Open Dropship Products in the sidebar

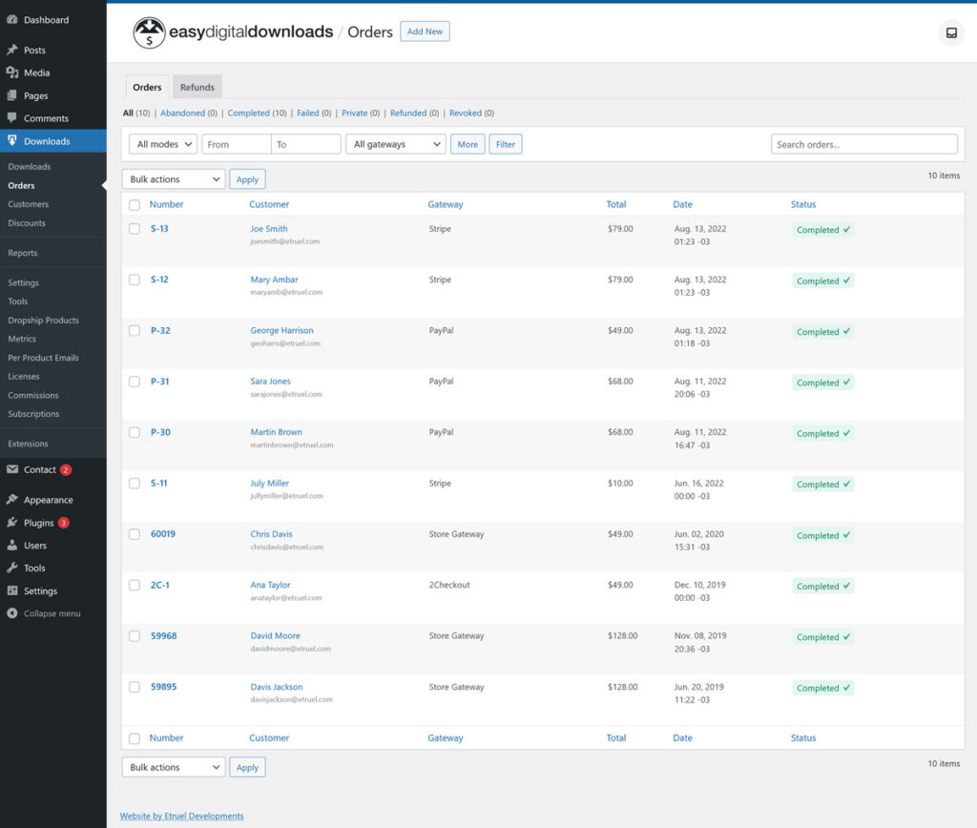(x=43, y=320)
